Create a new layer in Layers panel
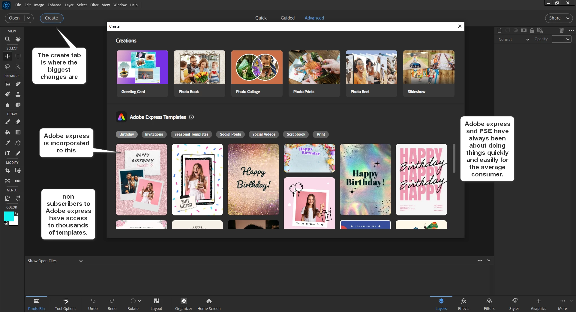Screen dimensions: 576x312 coord(499,30)
